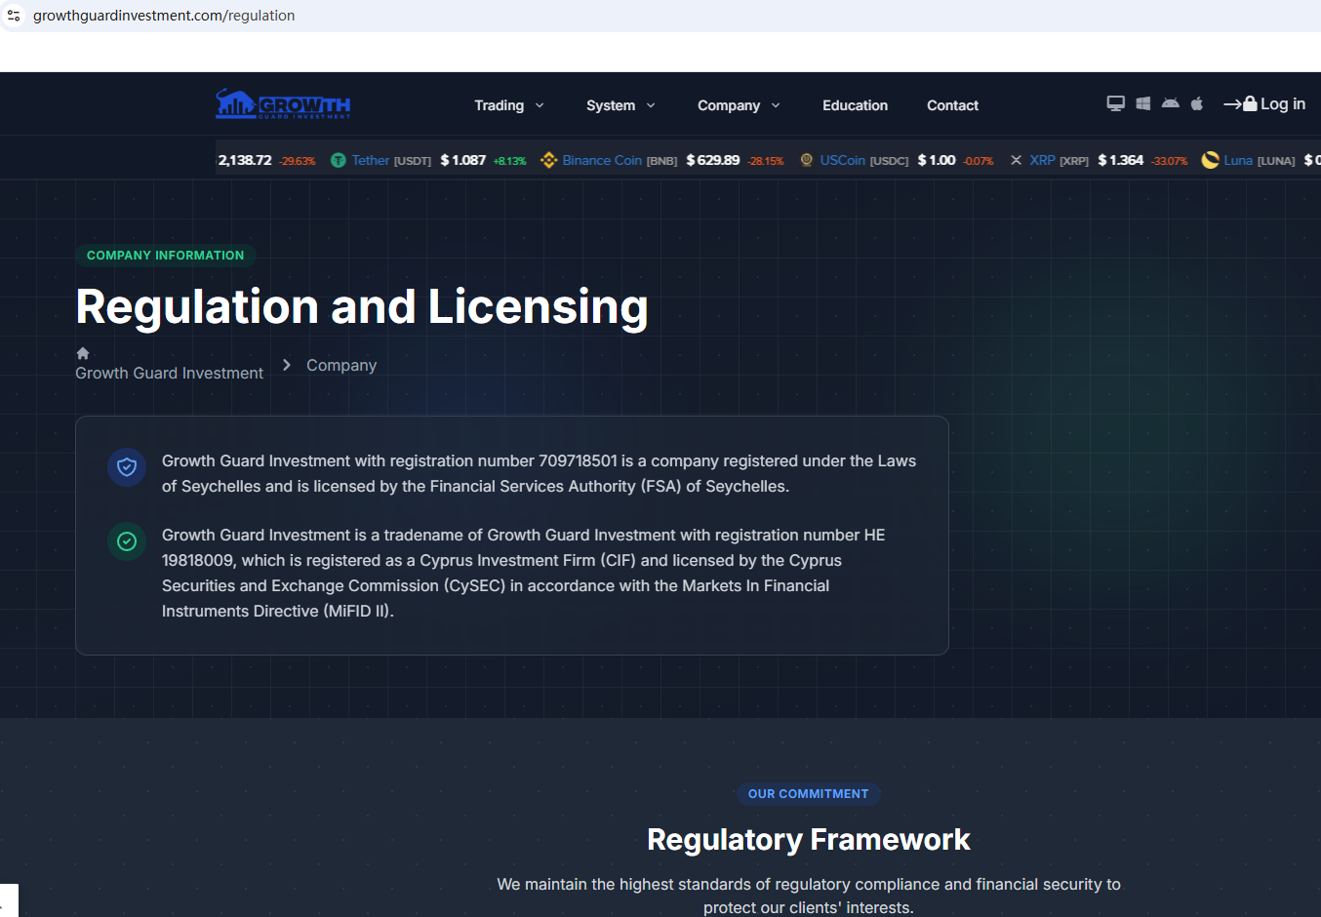
Task: Click the desktop web platform icon
Action: point(1115,103)
